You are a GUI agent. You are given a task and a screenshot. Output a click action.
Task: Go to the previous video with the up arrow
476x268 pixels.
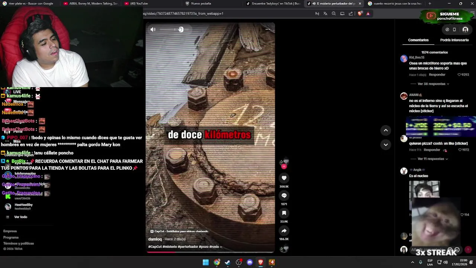tap(386, 130)
